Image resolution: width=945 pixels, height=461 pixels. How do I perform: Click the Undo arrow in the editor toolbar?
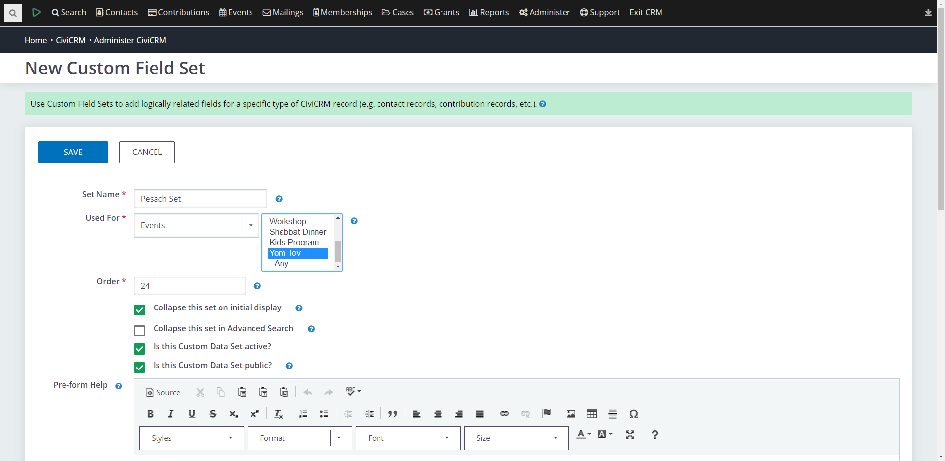point(308,392)
